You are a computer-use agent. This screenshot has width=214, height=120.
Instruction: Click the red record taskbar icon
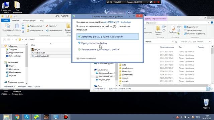tap(66, 117)
